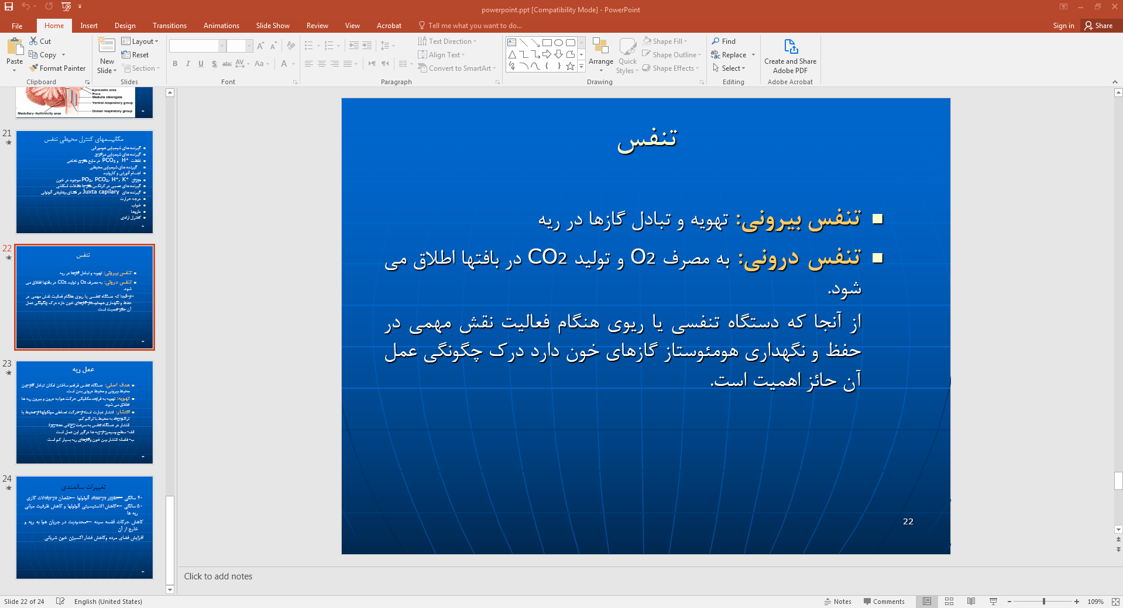Switch to the Design tab
Viewport: 1123px width, 608px height.
coord(125,26)
